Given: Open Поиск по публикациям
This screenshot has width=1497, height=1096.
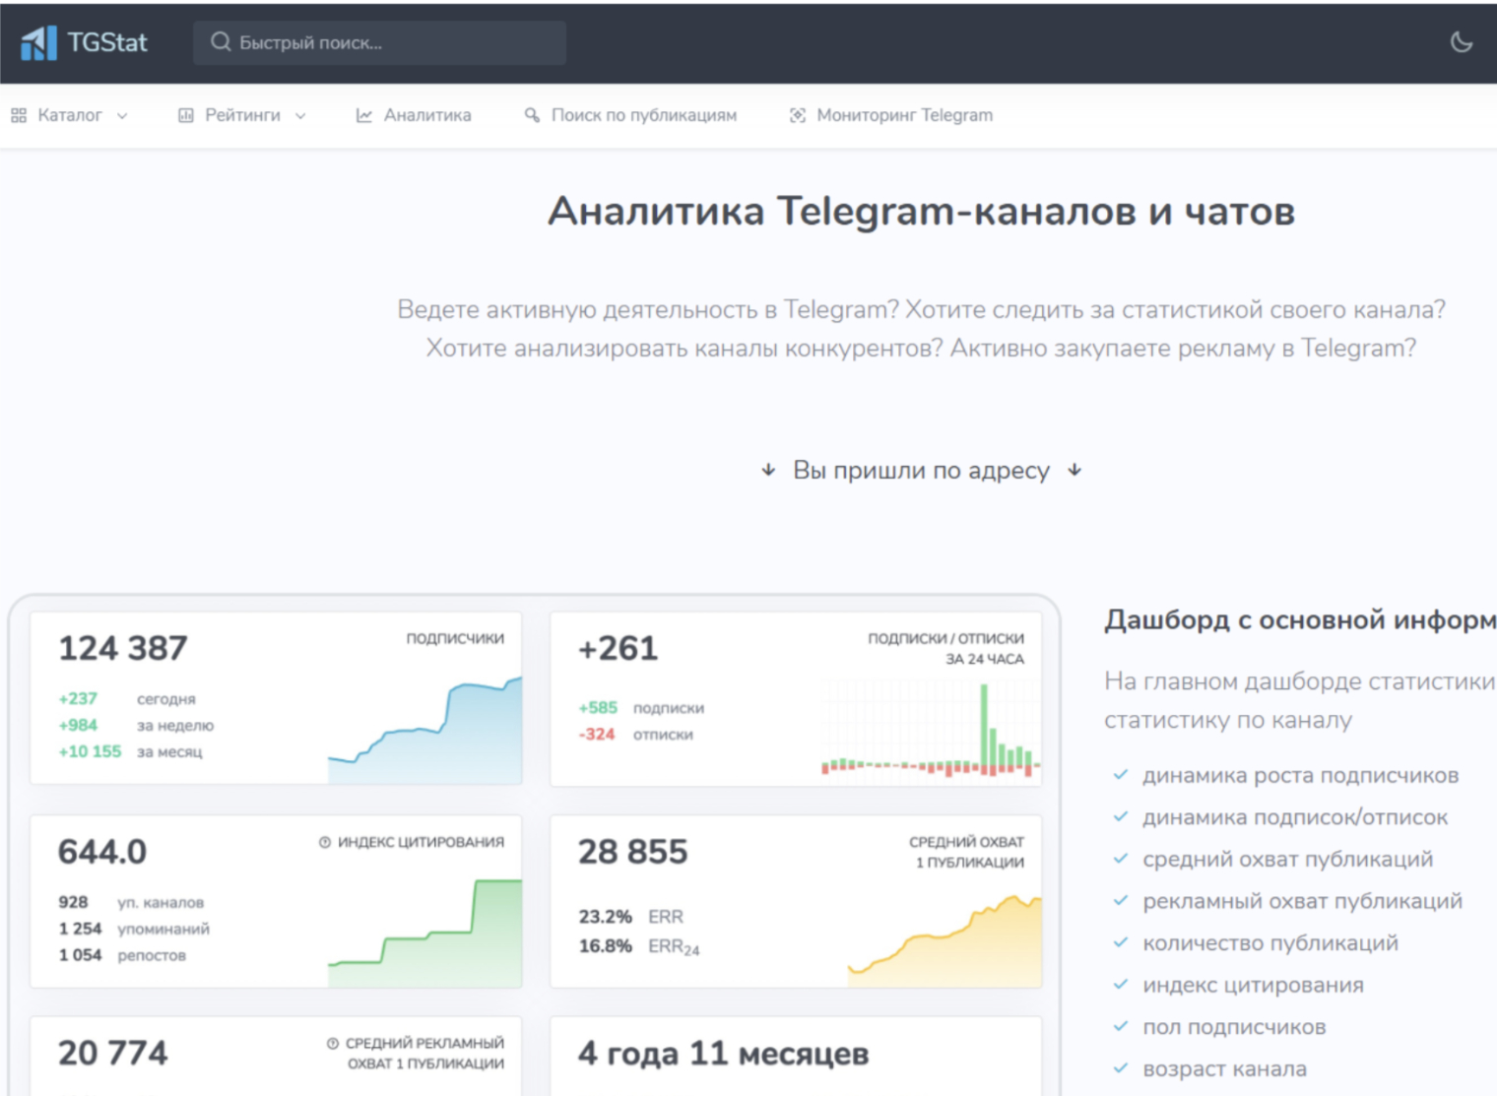Looking at the screenshot, I should click(643, 115).
